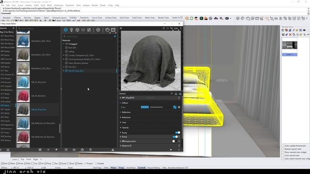
Task: Click the diffuse color value slider
Action: (156, 107)
